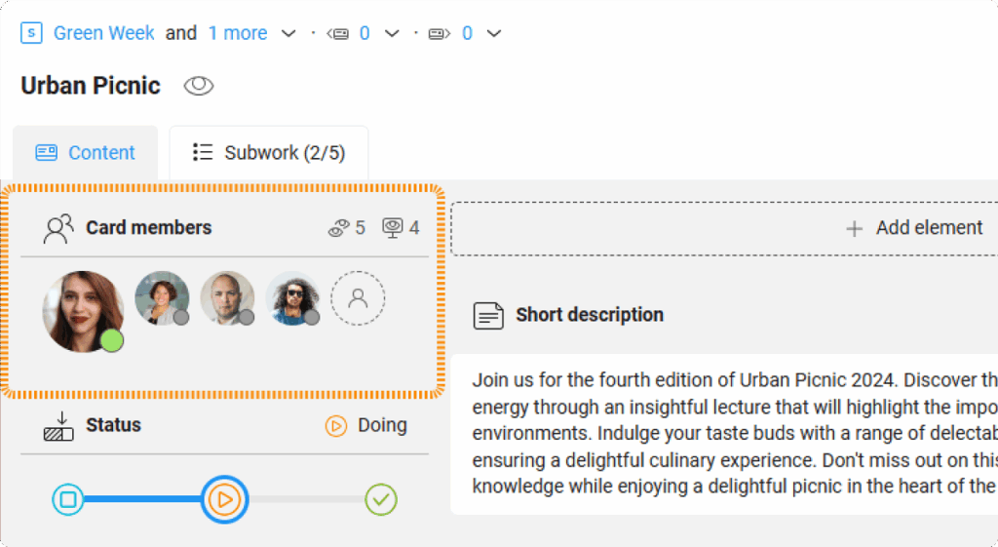Expand the spaces dropdown chevron
The height and width of the screenshot is (547, 998).
(x=288, y=34)
